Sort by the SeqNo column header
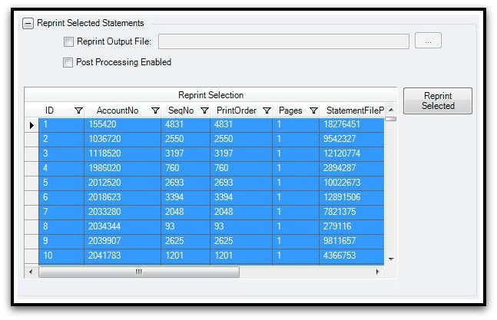 coord(181,111)
